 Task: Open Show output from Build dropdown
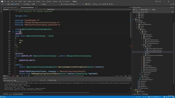coord(27,81)
